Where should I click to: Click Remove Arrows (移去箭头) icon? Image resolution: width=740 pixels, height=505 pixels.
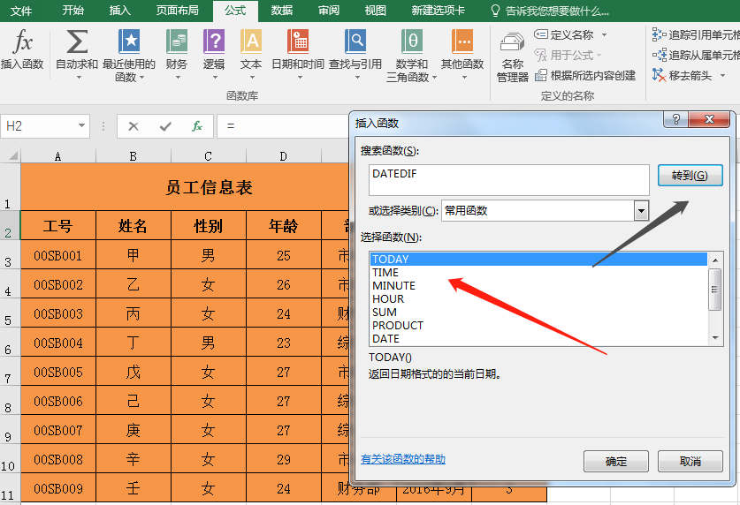659,75
